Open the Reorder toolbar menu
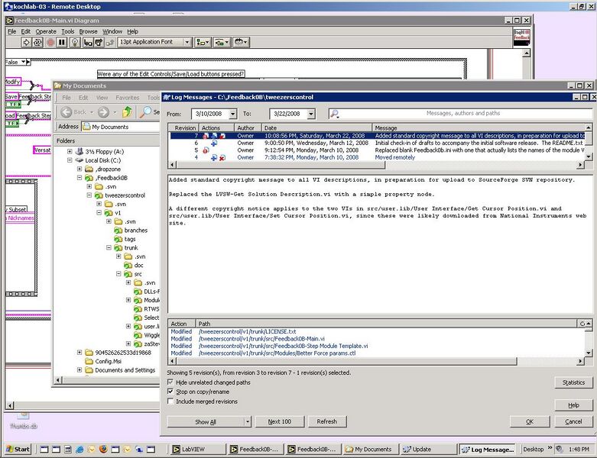The image size is (597, 458). (x=241, y=42)
